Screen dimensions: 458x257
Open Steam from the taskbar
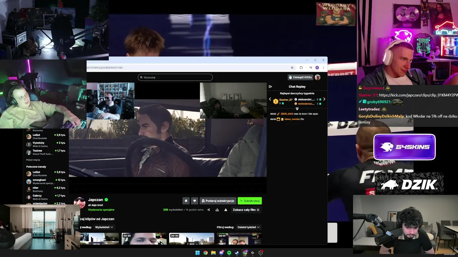pyautogui.click(x=237, y=253)
